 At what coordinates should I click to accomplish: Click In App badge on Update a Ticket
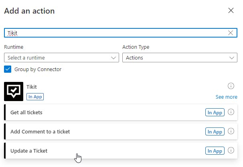pyautogui.click(x=215, y=151)
